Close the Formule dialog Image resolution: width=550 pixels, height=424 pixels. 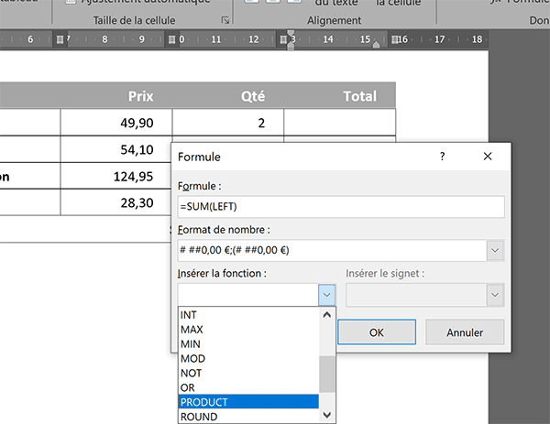coord(488,157)
